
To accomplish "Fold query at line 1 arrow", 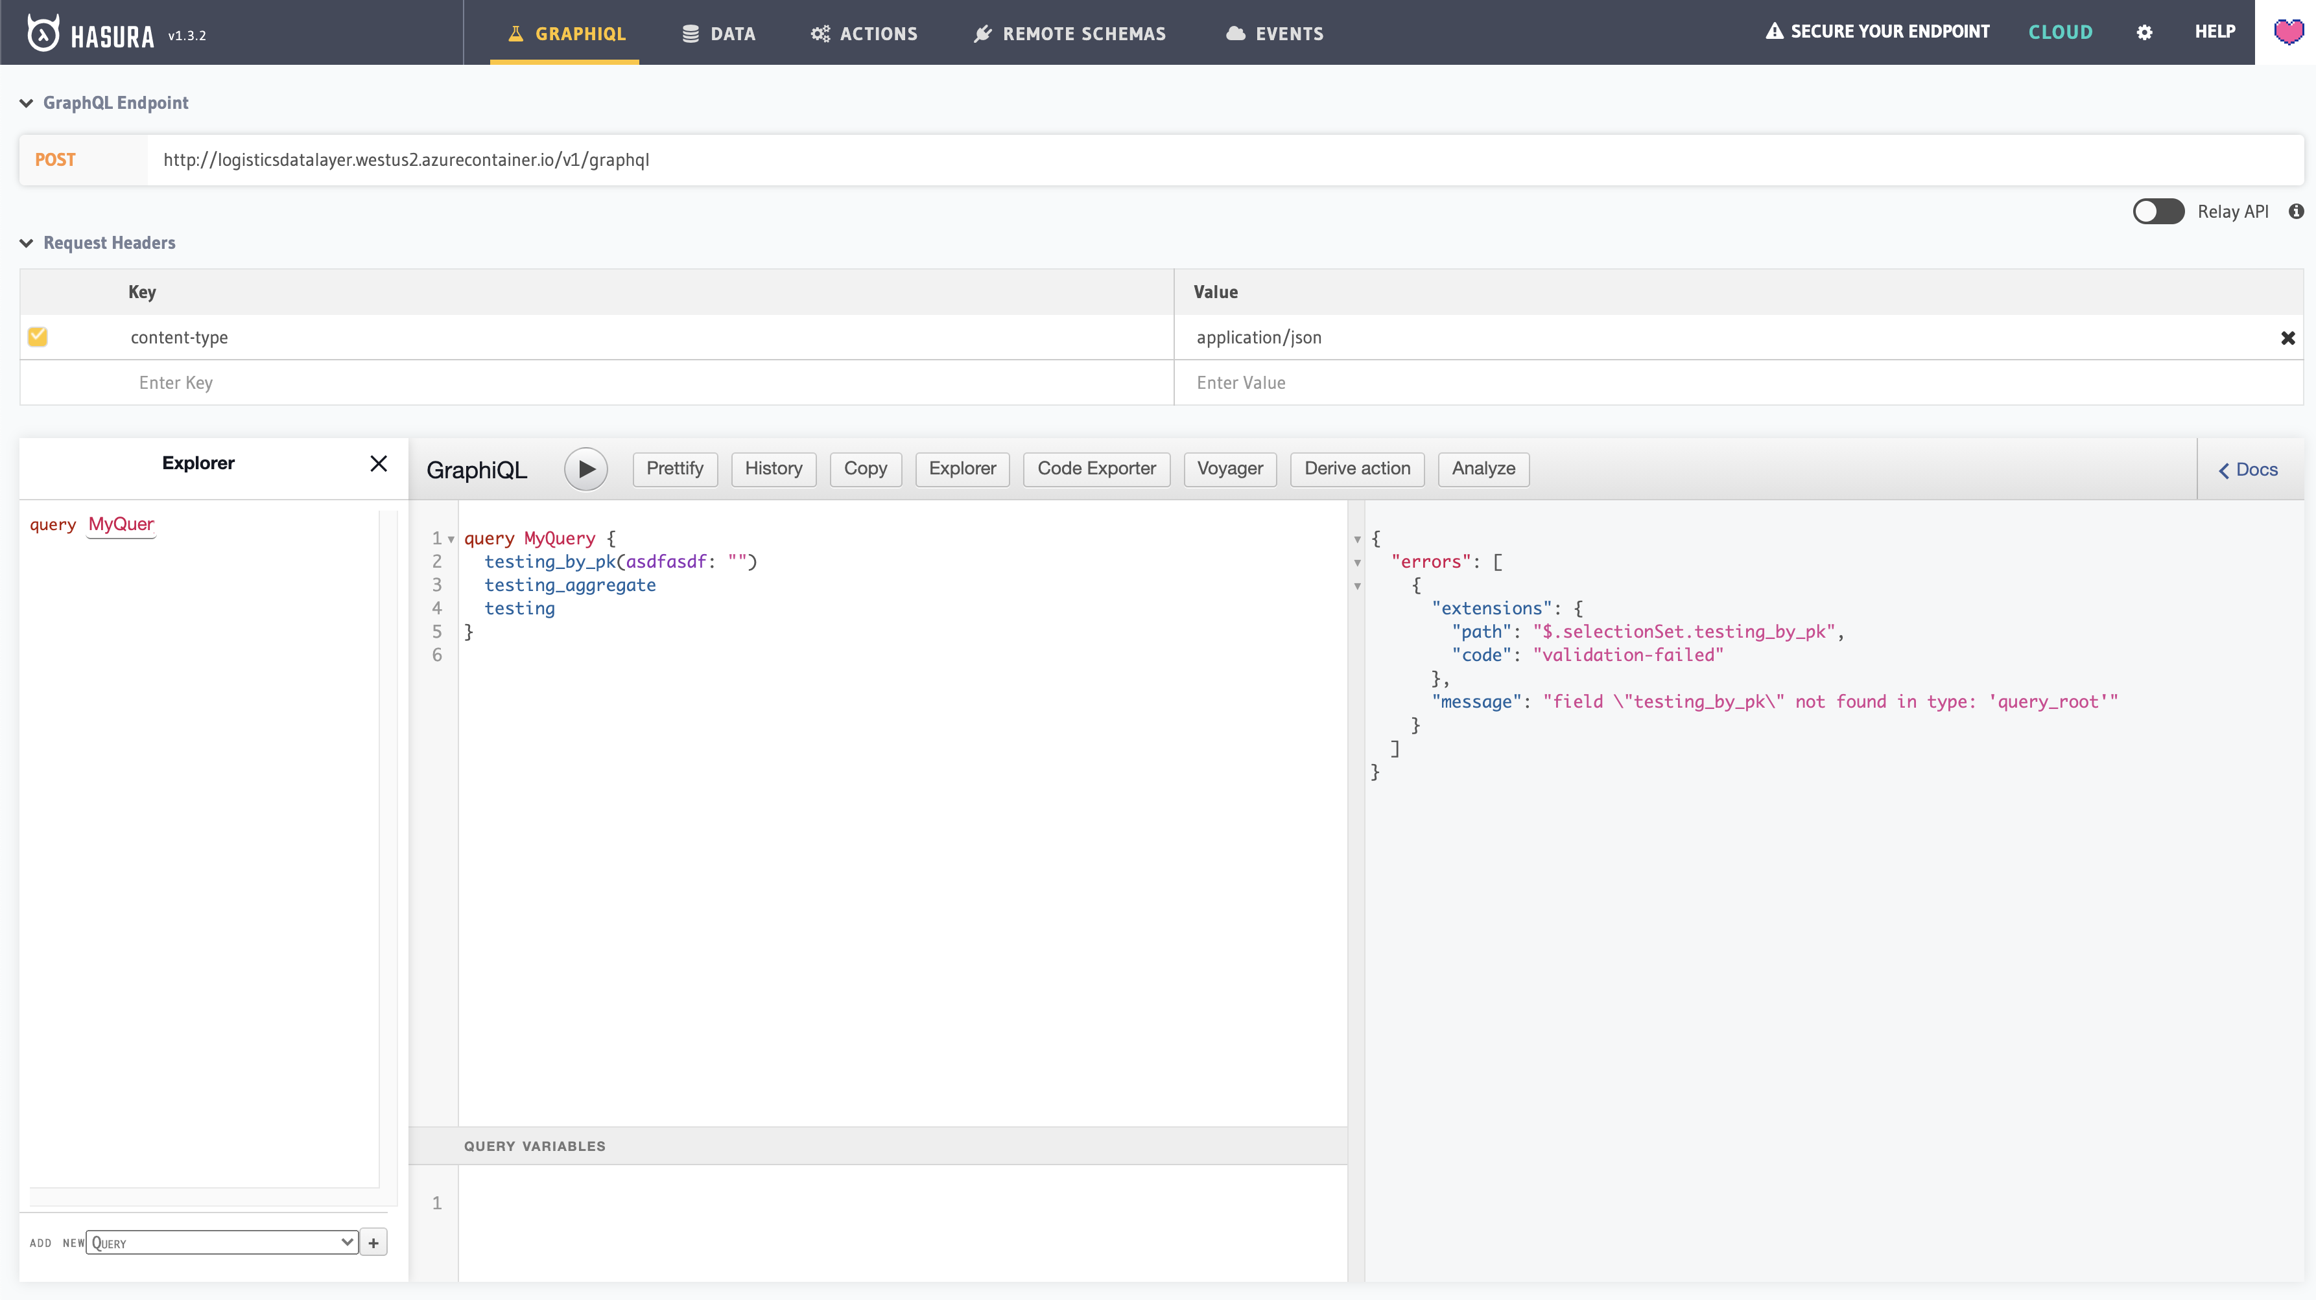I will click(451, 539).
